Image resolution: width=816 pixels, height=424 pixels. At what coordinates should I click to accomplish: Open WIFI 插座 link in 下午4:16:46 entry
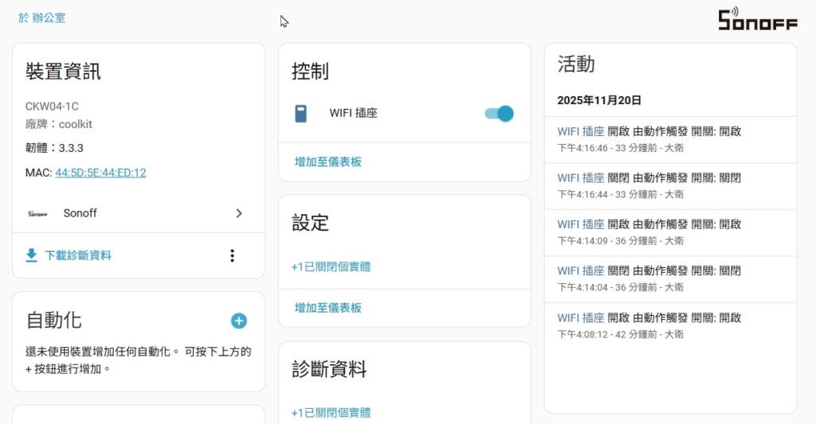[x=580, y=131]
